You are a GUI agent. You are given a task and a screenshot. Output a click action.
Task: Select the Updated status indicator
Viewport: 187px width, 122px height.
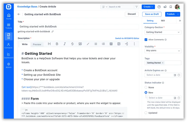pyautogui.click(x=146, y=113)
